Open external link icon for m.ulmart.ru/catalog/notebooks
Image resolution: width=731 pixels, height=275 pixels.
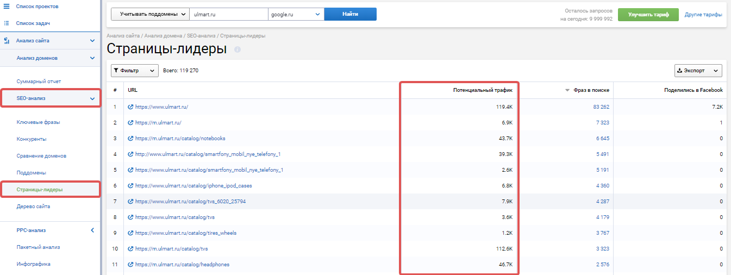click(x=130, y=139)
